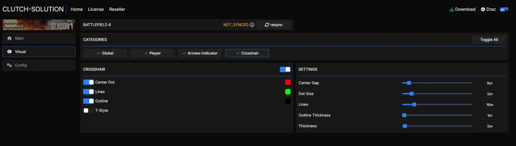Click the eye icon in Visual
516x146 pixels.
pyautogui.click(x=9, y=52)
